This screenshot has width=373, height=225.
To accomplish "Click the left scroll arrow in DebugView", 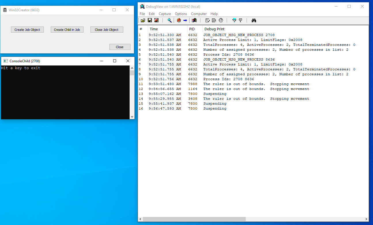I will click(x=140, y=219).
